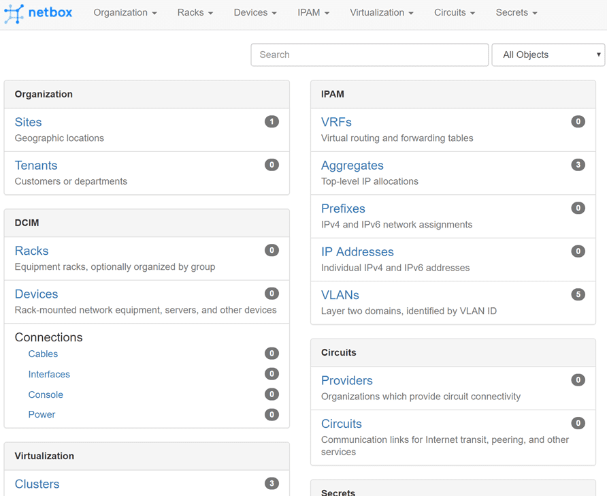This screenshot has height=496, width=607.
Task: Open the All Objects search filter dropdown
Action: (x=548, y=55)
